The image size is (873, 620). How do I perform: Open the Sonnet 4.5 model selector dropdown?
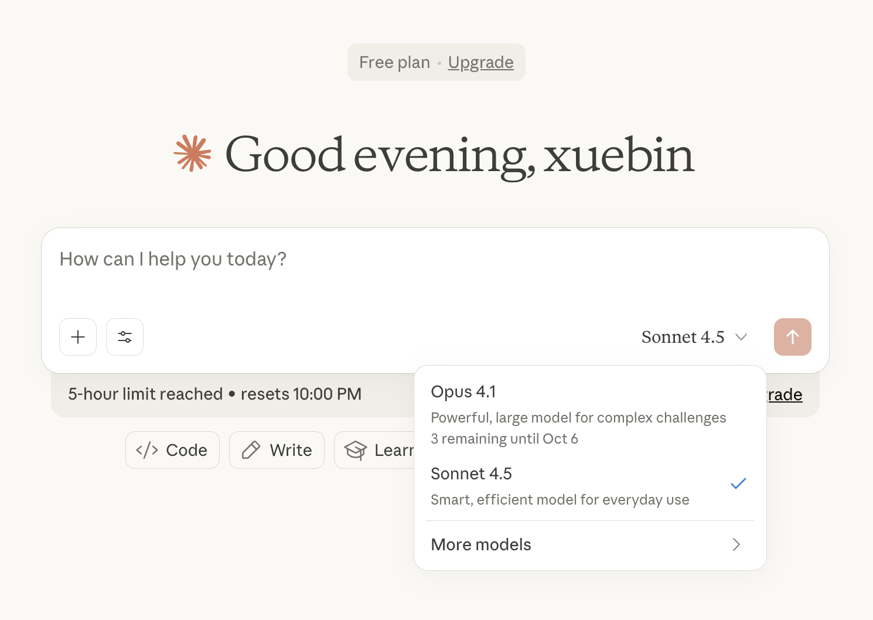point(694,337)
